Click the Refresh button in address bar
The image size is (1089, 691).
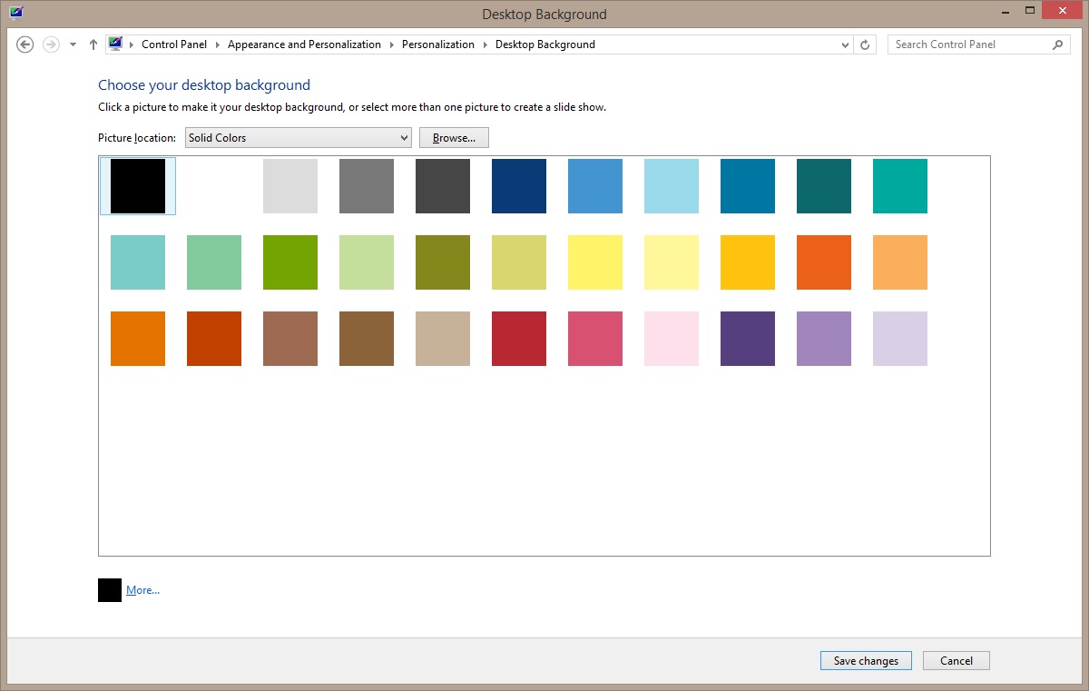tap(865, 44)
